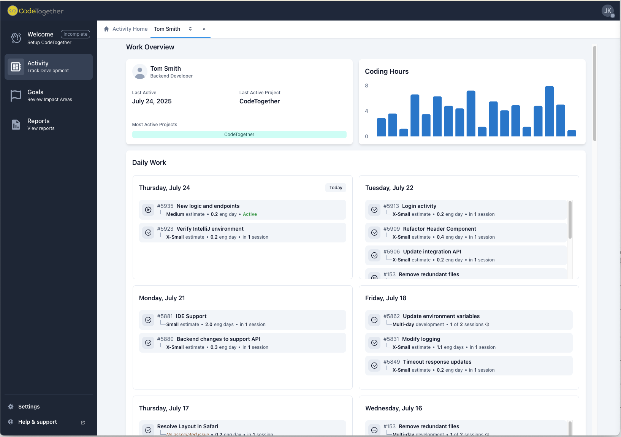Click completed check icon for #5923
The height and width of the screenshot is (437, 621).
pos(148,233)
